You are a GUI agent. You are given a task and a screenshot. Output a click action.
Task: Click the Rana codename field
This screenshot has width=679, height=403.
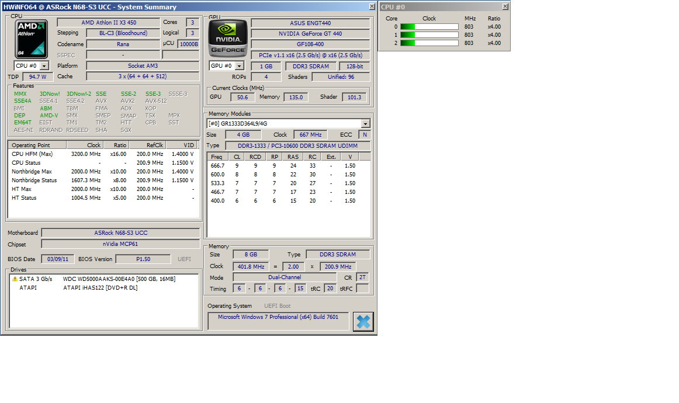[123, 44]
